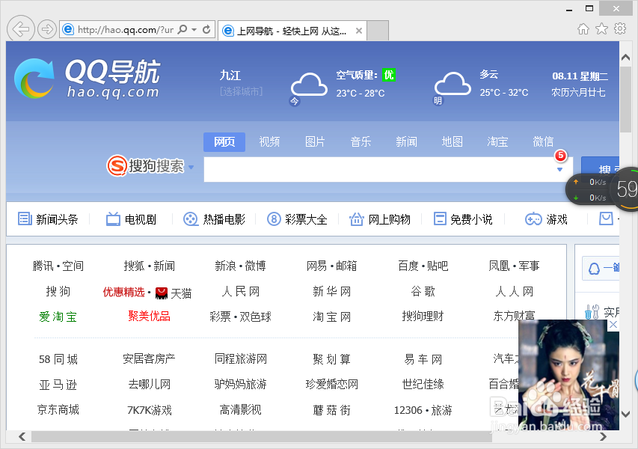Image resolution: width=638 pixels, height=449 pixels.
Task: Open the red 聚美优品 link
Action: pyautogui.click(x=150, y=316)
